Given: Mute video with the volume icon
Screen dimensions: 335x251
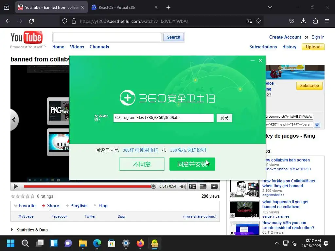Looking at the screenshot, I should [183, 187].
